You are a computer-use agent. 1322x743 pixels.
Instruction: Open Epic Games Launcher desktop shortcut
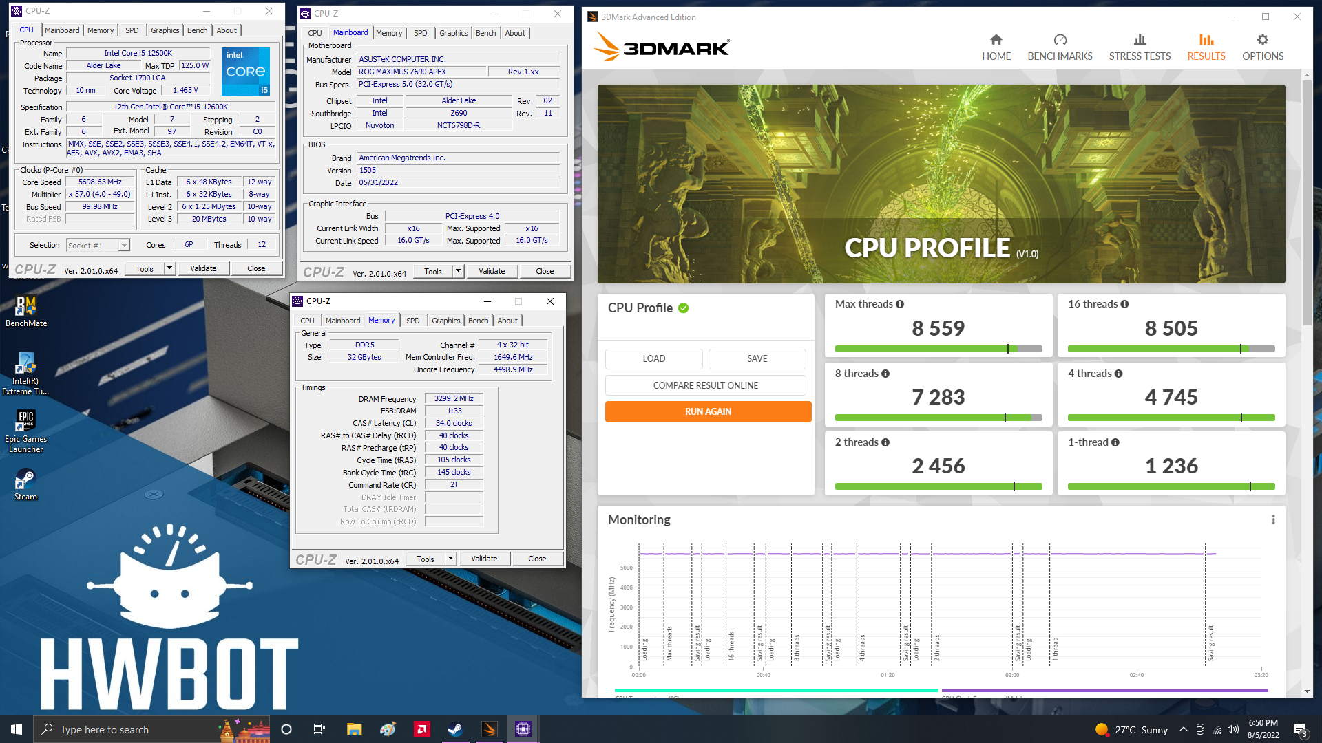(x=25, y=431)
